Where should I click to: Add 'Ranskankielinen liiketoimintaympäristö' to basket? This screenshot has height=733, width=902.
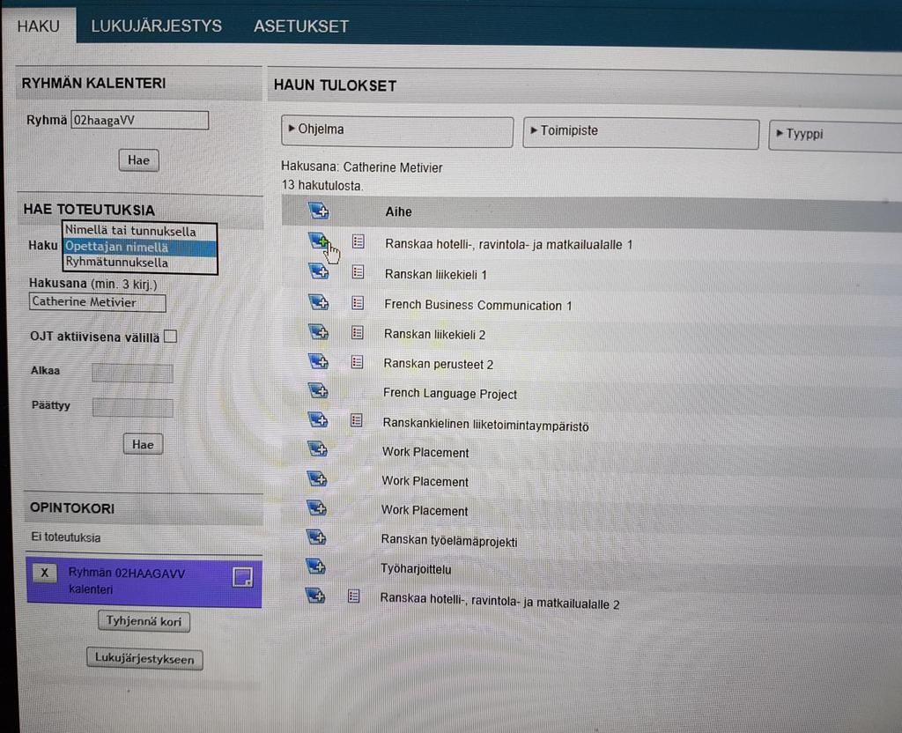pyautogui.click(x=317, y=420)
